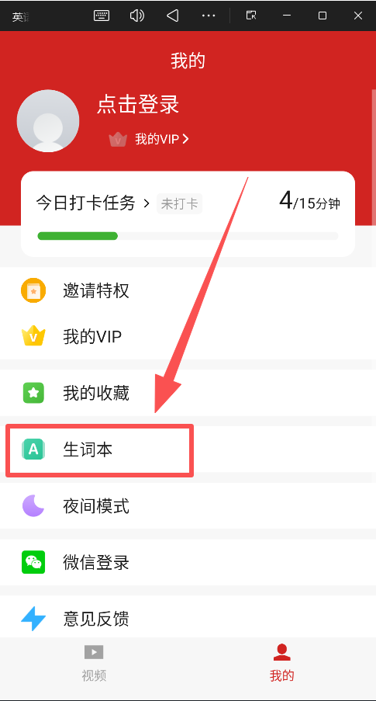
Task: Tap the gray profile avatar
Action: (48, 120)
